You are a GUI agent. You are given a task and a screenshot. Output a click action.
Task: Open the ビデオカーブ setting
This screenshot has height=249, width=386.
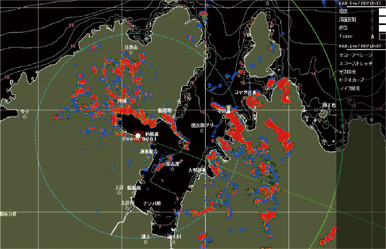[x=351, y=80]
